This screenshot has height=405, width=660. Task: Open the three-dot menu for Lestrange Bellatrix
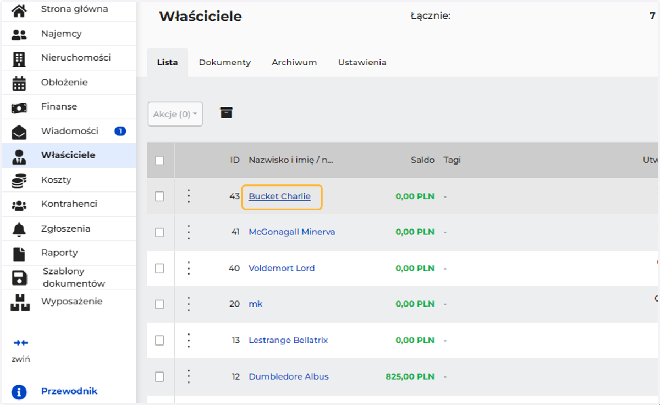pos(189,340)
